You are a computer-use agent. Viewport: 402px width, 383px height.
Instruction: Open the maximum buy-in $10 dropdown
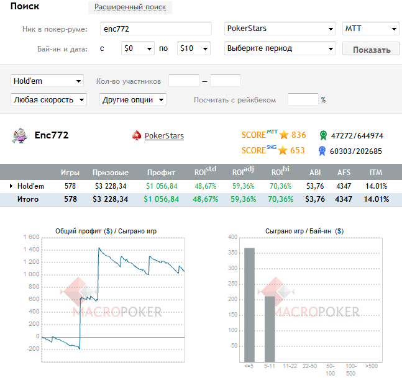coord(194,48)
